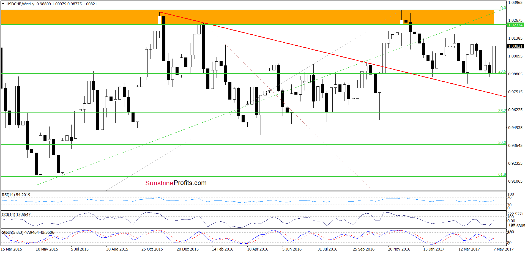Click the 15 Jan 2017 date label
Viewport: 525px width, 253px height.
[434, 249]
